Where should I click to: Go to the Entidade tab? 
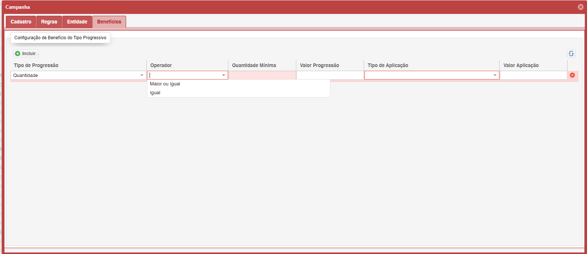pos(77,22)
